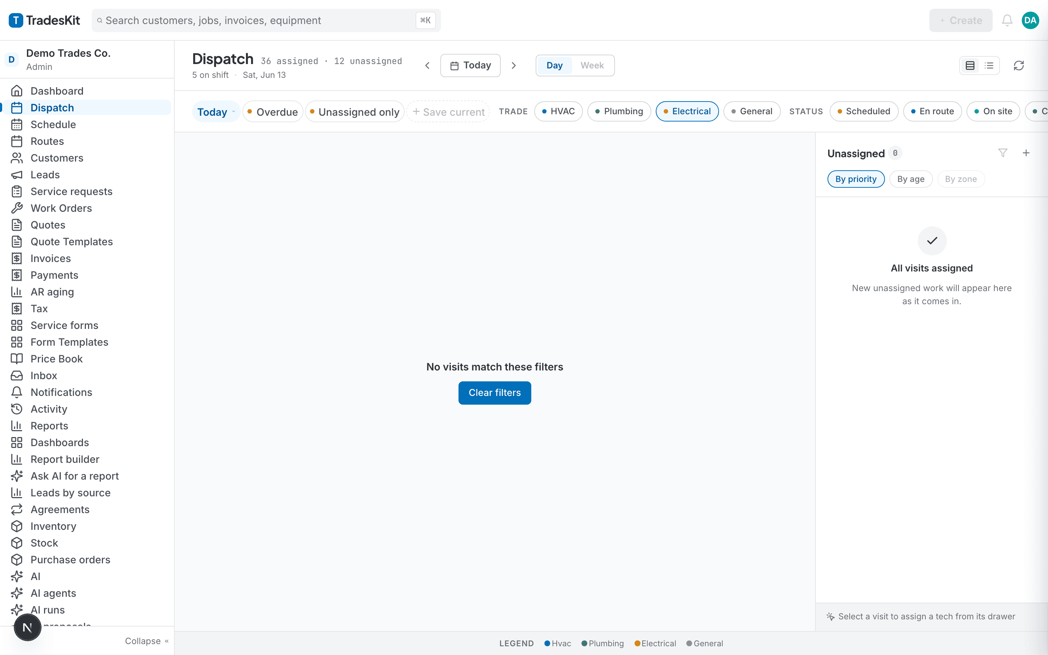Open AI agents in sidebar

coord(87,593)
